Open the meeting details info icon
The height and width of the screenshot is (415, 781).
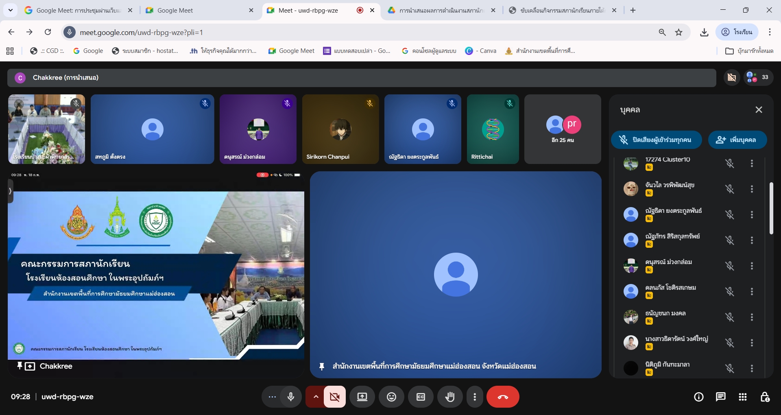click(x=698, y=397)
